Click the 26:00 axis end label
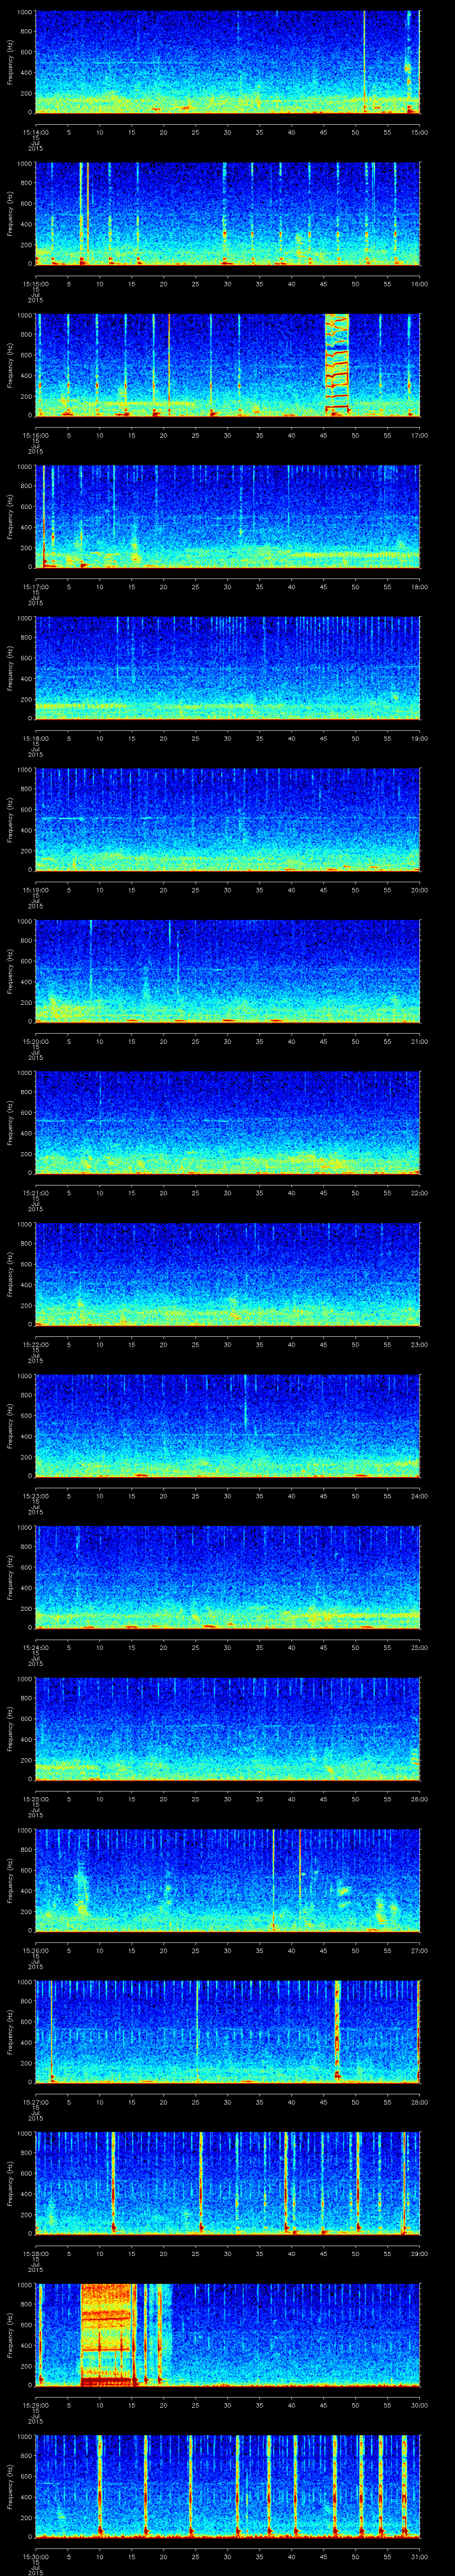455x2576 pixels. (419, 1799)
